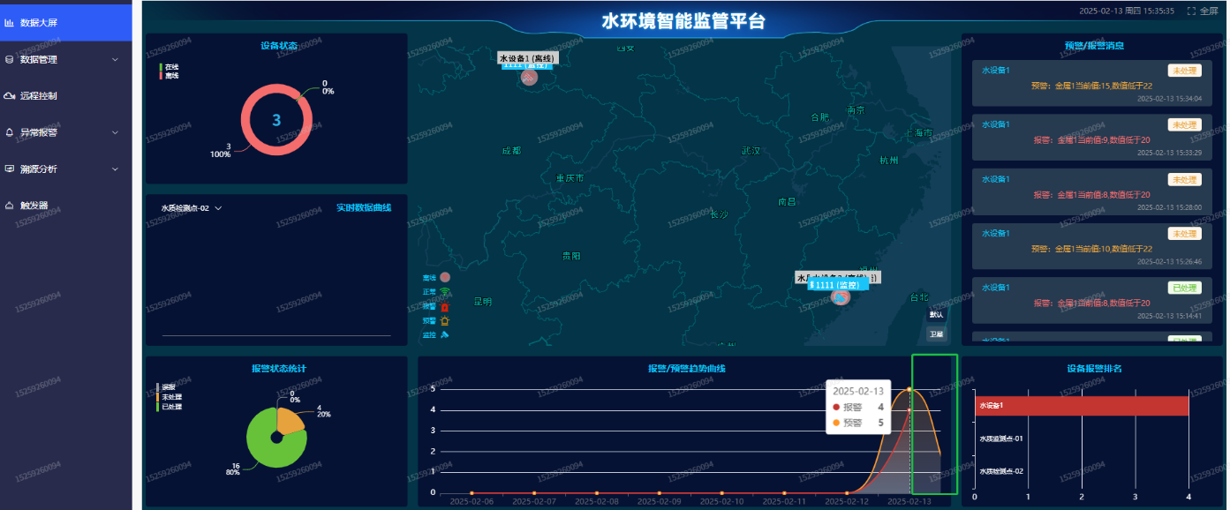
Task: Click 未处理 tag on the 15:34:04 alert
Action: [x=1184, y=71]
